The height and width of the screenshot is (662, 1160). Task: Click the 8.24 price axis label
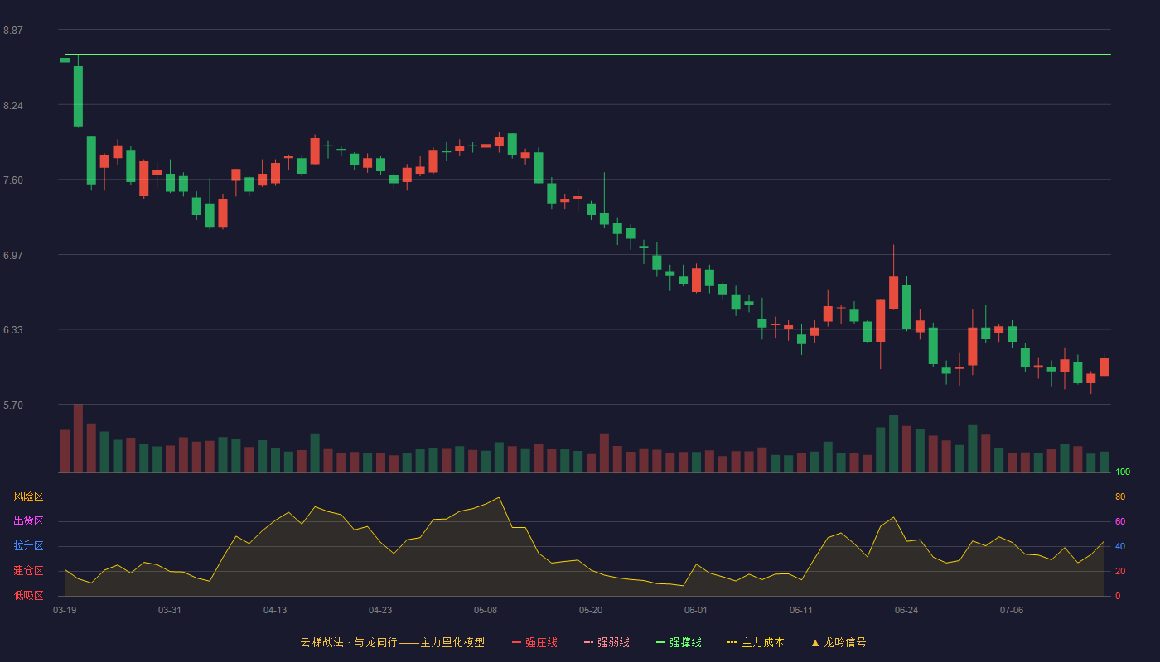click(x=13, y=106)
